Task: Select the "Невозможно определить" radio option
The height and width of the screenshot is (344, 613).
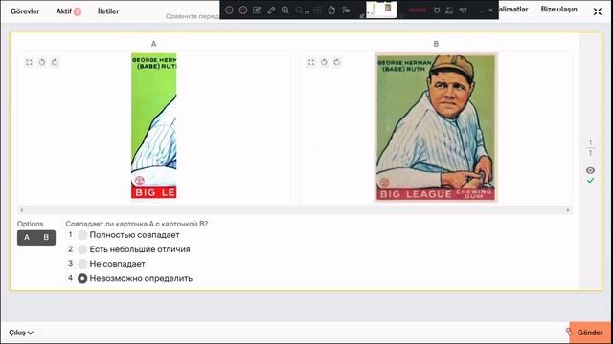Action: (x=82, y=278)
